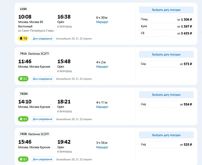Open train 741А Ласточка label
The image size is (202, 165).
click(x=34, y=54)
